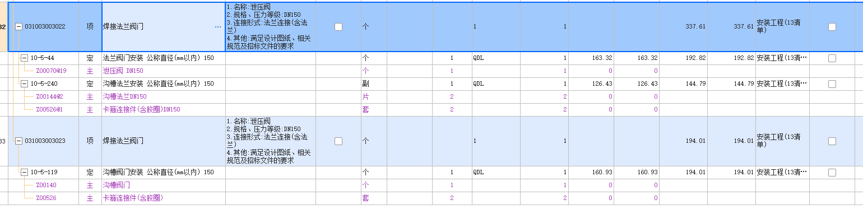This screenshot has width=863, height=209.
Task: Collapse quota 10-5-240 node
Action: coord(24,83)
